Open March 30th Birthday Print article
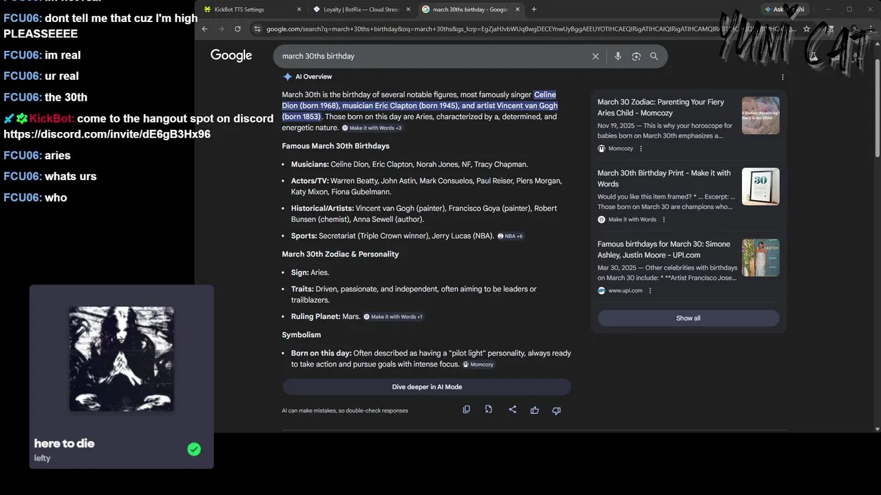Viewport: 881px width, 495px height. pos(664,178)
